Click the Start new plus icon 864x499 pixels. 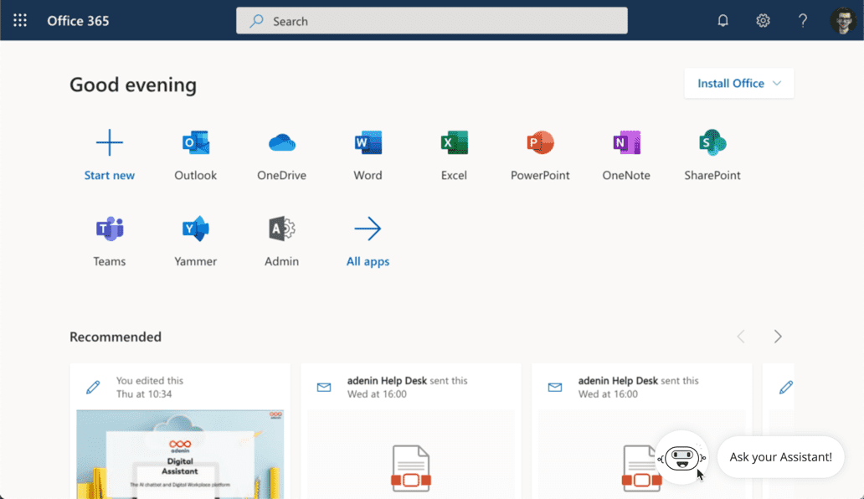pos(109,142)
